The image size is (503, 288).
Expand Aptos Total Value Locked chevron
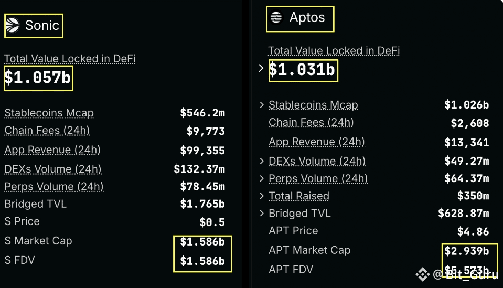click(261, 68)
